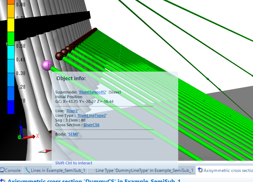Follow the 'RiserLineType2' line type link

(x=92, y=115)
